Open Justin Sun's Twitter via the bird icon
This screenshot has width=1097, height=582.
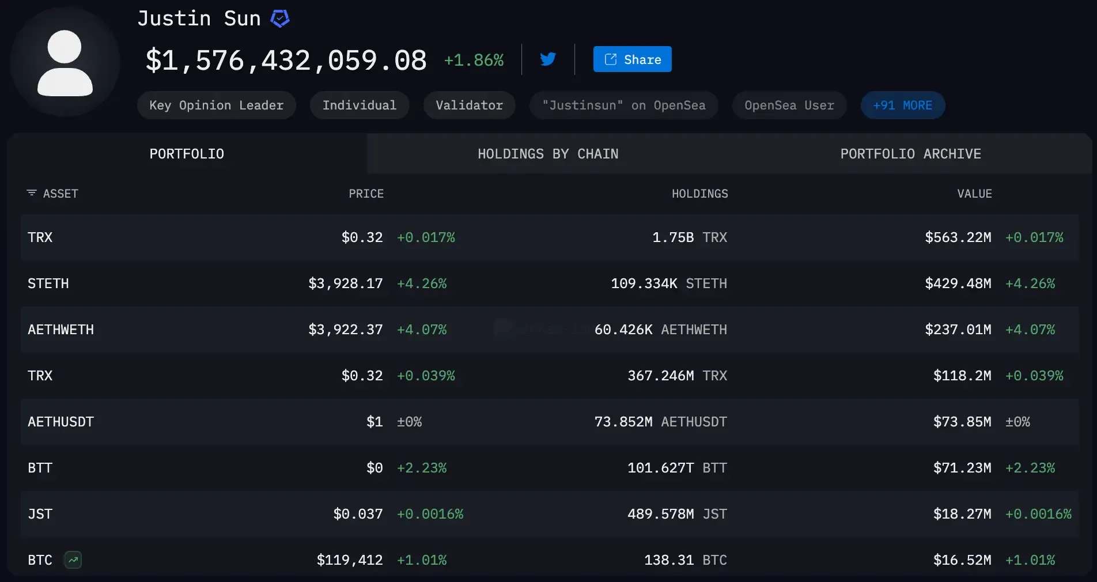pyautogui.click(x=547, y=59)
